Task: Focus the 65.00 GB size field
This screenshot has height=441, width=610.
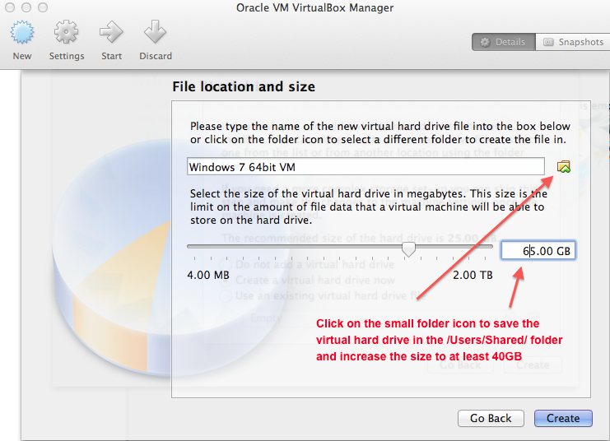Action: pyautogui.click(x=540, y=250)
